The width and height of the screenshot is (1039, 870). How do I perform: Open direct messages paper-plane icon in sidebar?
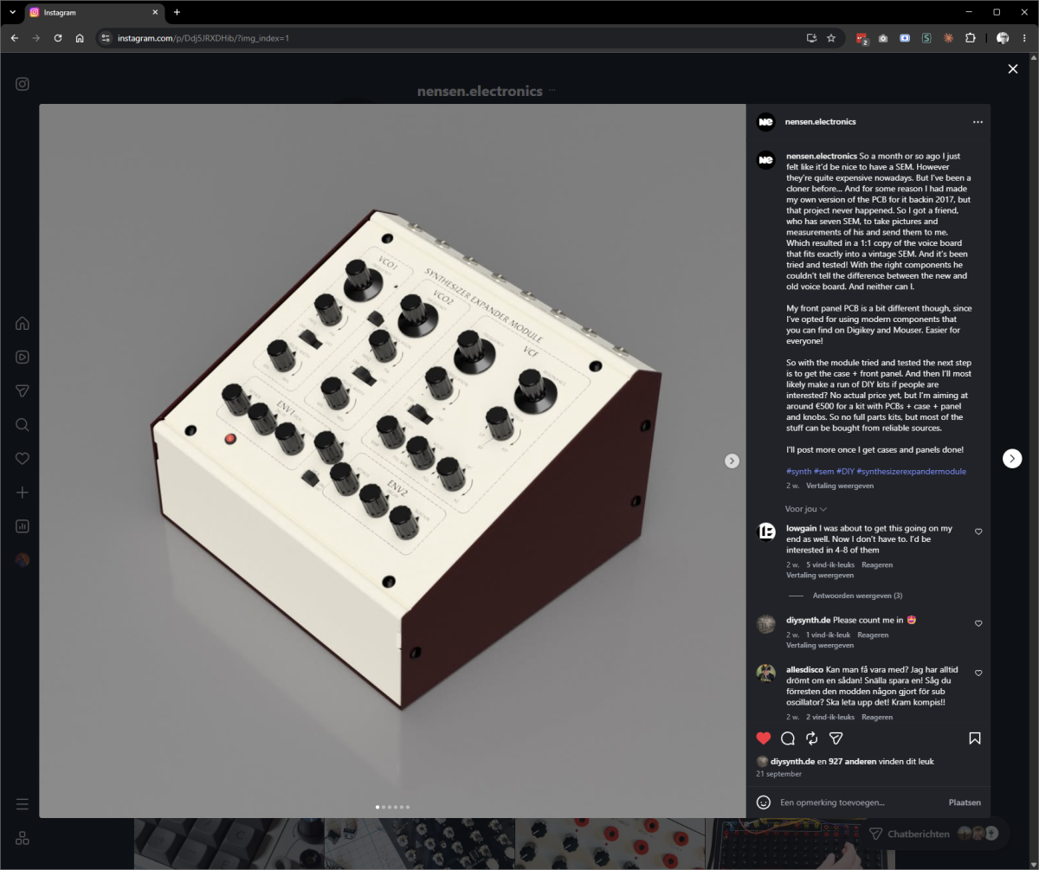coord(23,391)
